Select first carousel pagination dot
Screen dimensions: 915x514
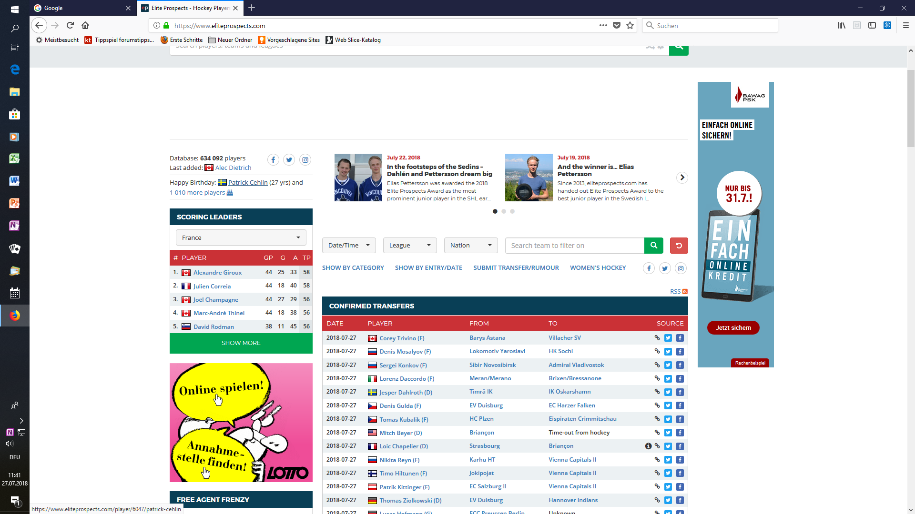(495, 211)
